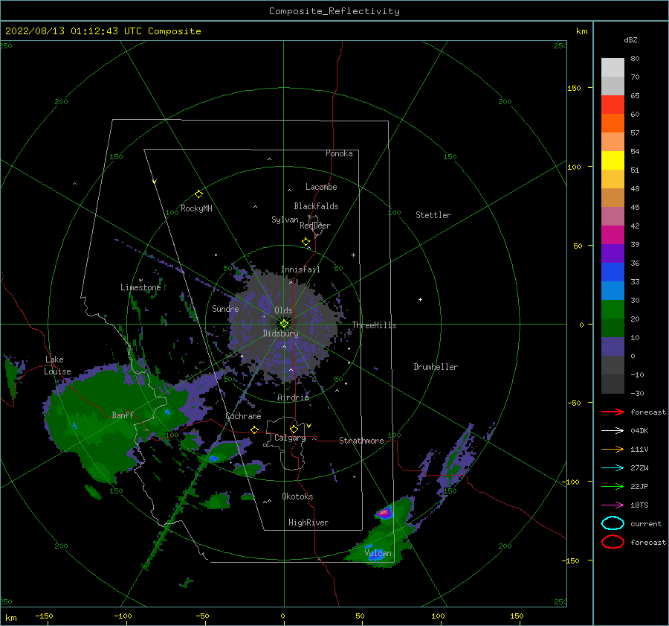Click the HighRiver label
Viewport: 669px width, 626px height.
point(308,523)
